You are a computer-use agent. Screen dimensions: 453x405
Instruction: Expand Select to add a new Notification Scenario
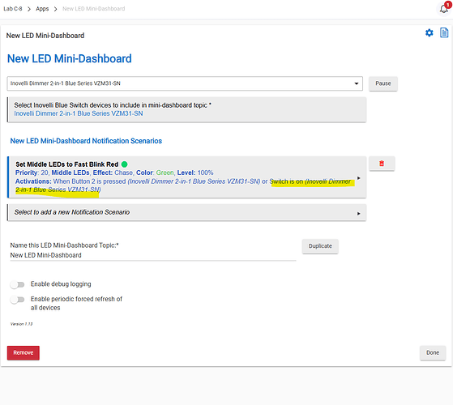point(187,212)
